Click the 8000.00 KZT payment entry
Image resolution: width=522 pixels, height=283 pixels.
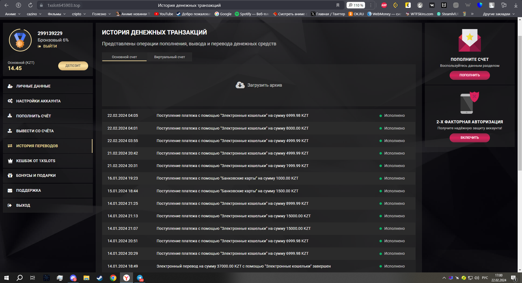click(x=259, y=128)
